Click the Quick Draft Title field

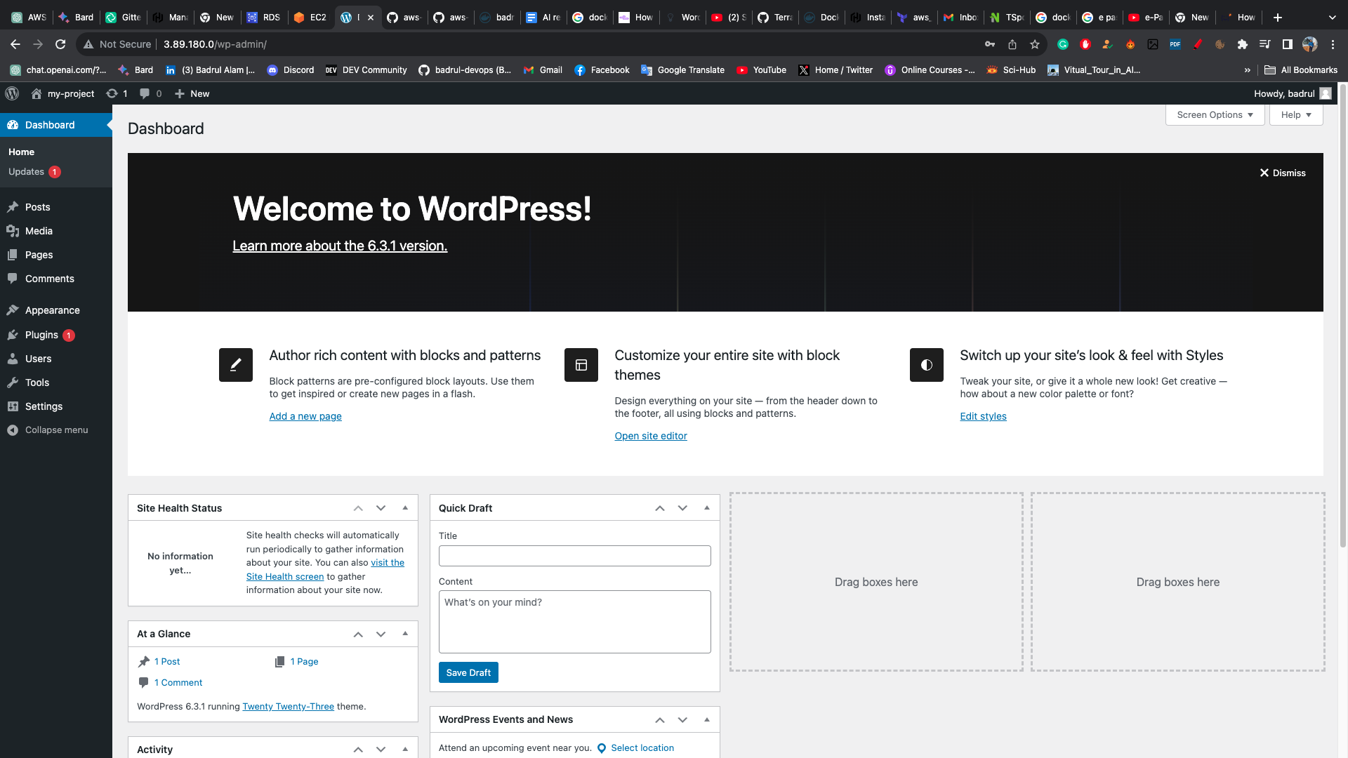[574, 556]
